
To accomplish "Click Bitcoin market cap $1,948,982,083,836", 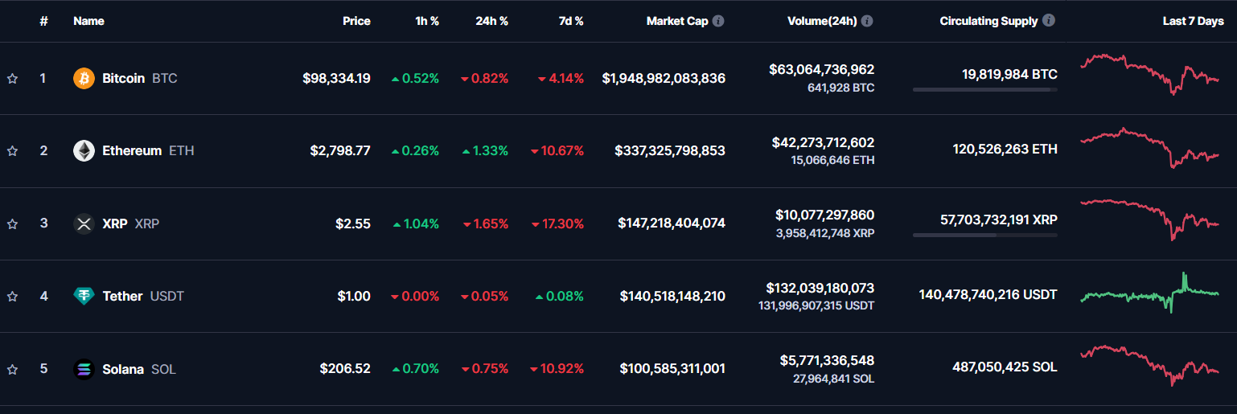I will 664,79.
